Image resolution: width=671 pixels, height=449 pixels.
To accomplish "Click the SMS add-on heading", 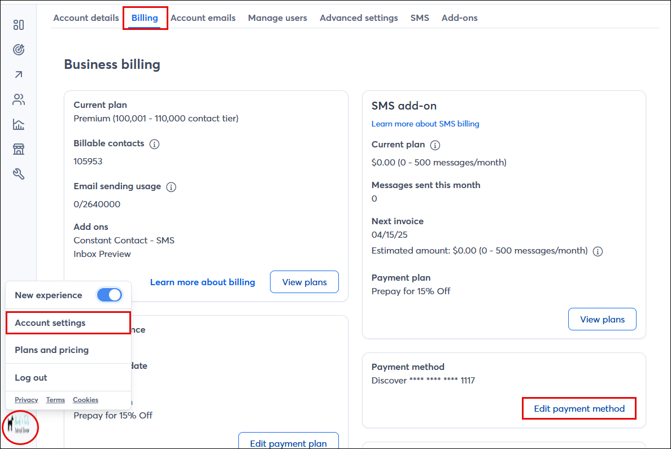I will click(403, 106).
